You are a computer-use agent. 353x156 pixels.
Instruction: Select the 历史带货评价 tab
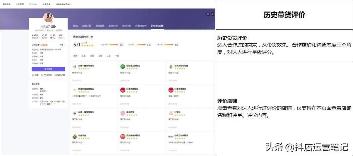coord(158,26)
